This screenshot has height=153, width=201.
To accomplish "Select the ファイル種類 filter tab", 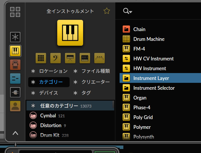I will pos(92,71).
